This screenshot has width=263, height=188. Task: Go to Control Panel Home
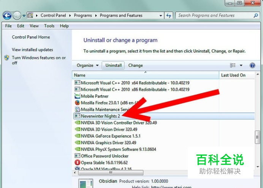tap(31, 37)
